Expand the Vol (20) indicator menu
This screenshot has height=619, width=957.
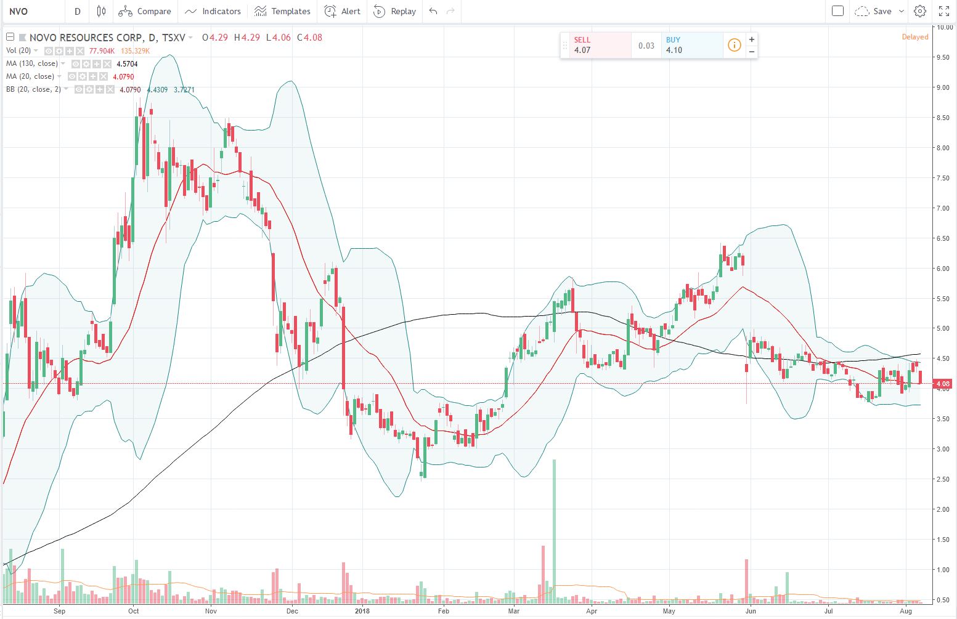point(36,51)
